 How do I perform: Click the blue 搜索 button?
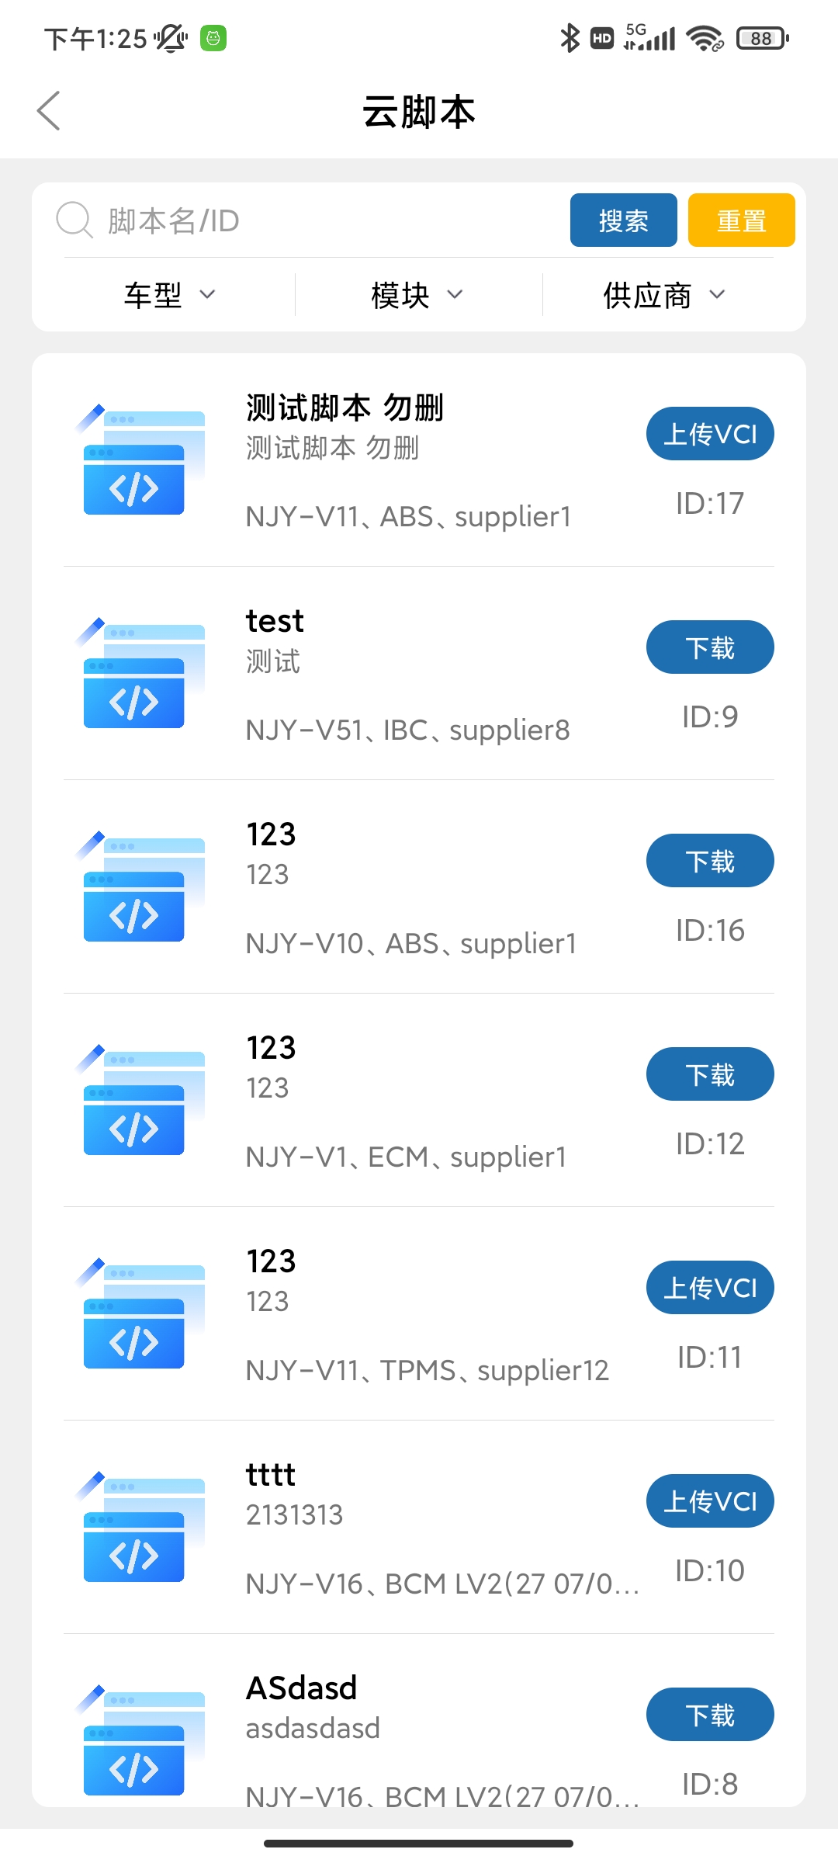click(624, 220)
